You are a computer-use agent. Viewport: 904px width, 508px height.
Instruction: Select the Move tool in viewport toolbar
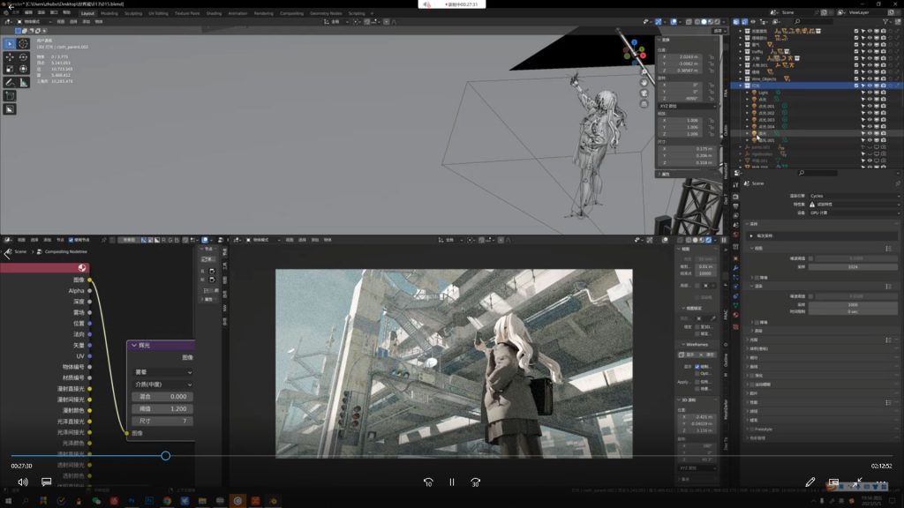10,56
